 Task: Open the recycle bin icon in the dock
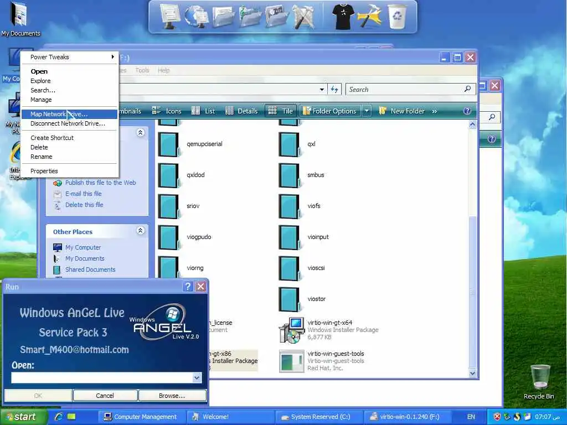click(x=397, y=17)
